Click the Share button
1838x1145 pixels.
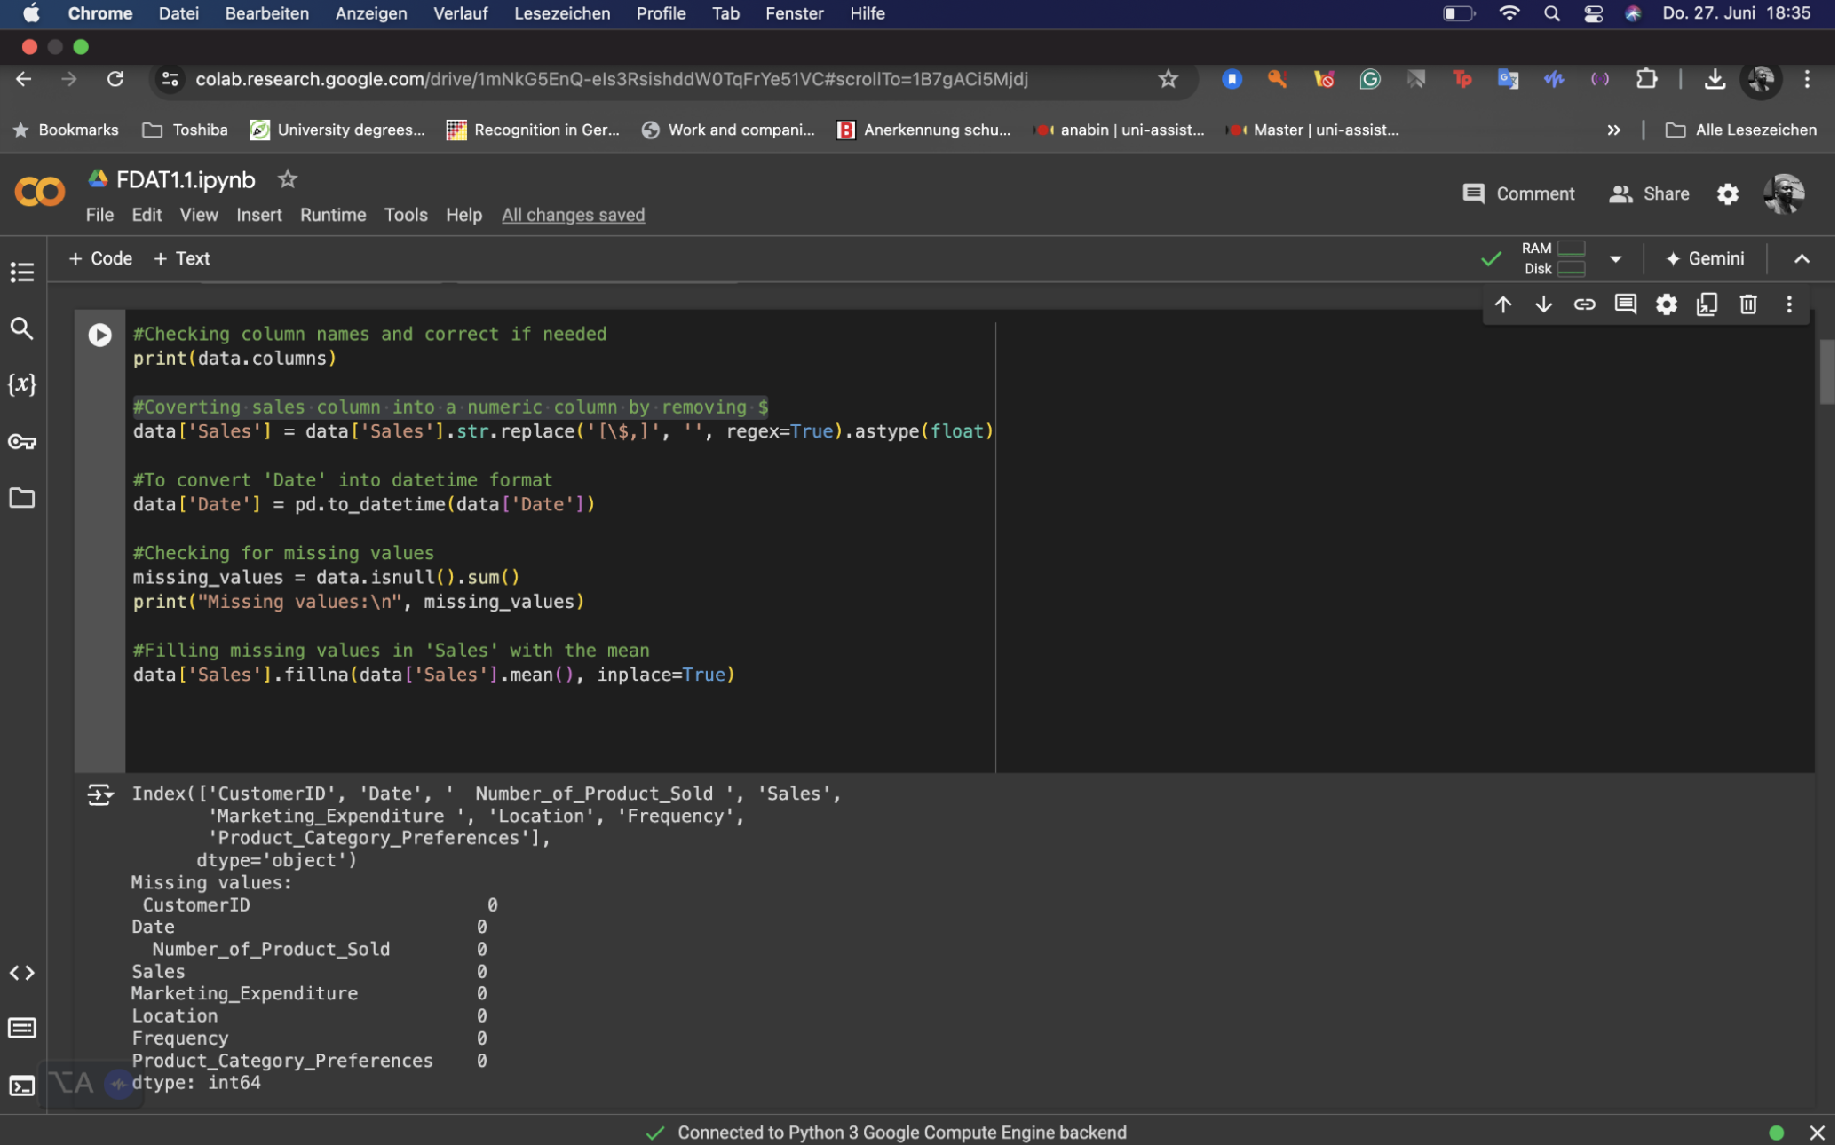1649,193
